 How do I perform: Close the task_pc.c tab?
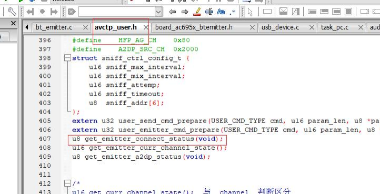[x=361, y=28]
